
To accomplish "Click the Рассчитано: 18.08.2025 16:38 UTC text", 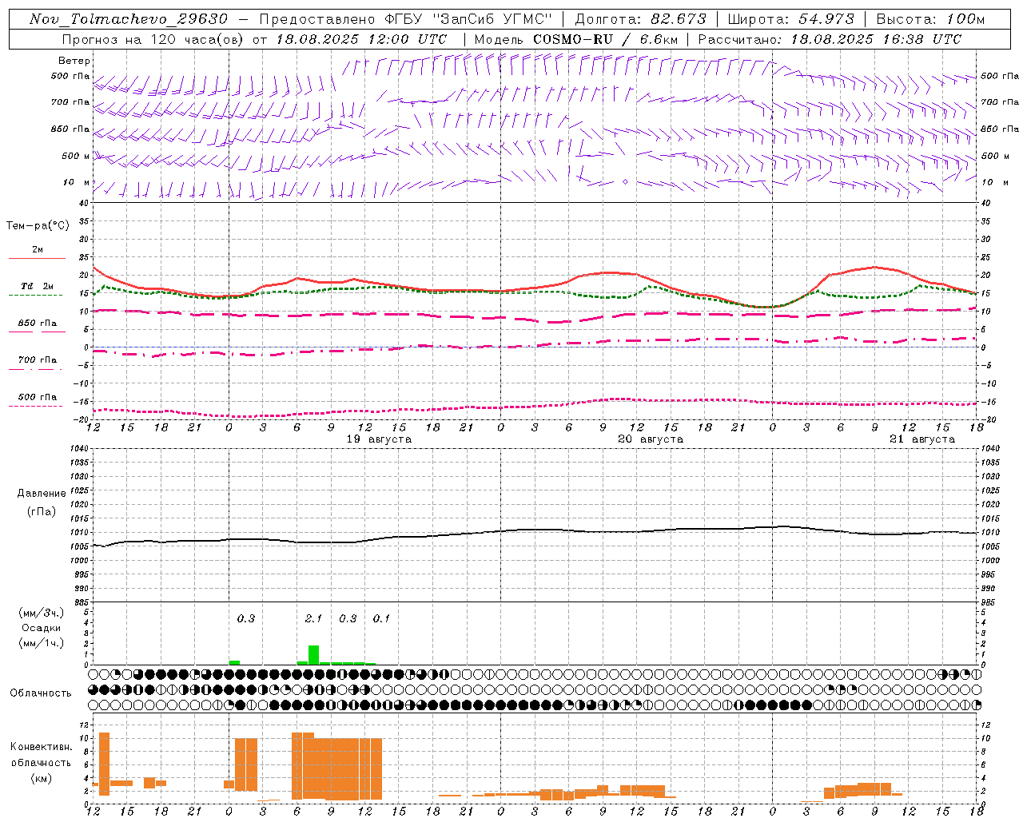I will (x=830, y=39).
